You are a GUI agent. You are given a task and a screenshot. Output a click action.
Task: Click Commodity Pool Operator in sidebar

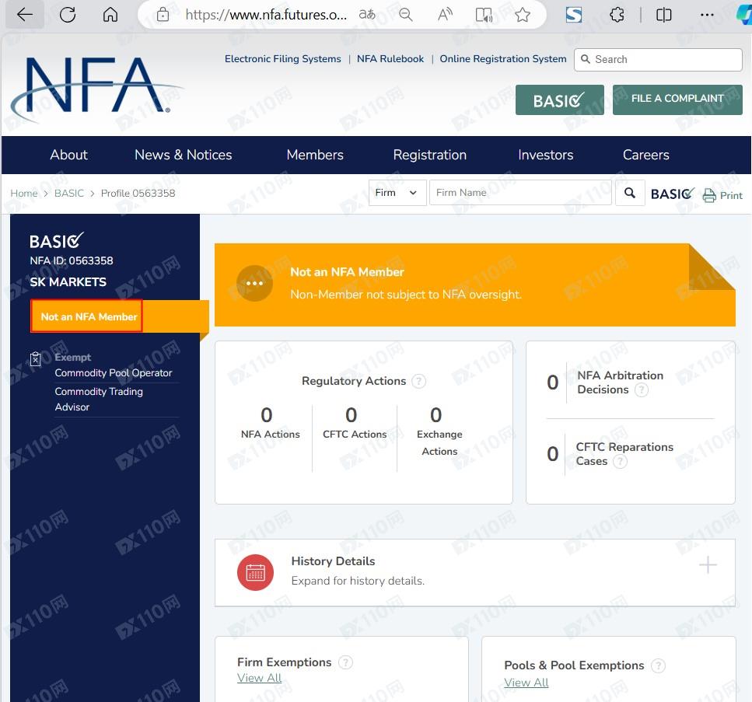[114, 373]
